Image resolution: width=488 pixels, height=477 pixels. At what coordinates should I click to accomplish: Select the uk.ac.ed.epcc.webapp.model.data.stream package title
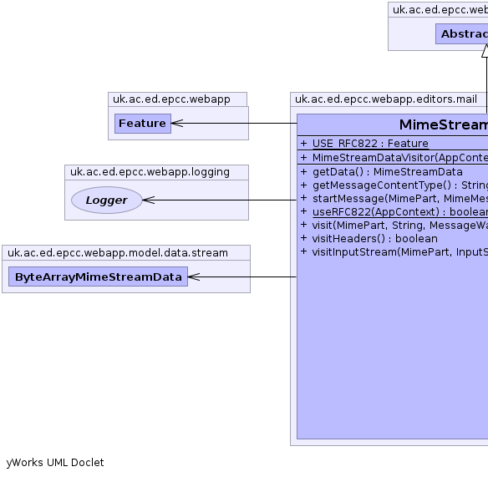(118, 252)
